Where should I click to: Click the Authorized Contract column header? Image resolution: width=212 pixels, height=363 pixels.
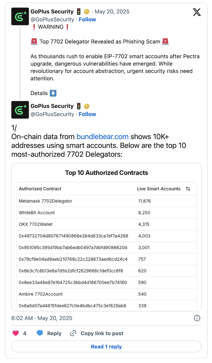tap(40, 189)
